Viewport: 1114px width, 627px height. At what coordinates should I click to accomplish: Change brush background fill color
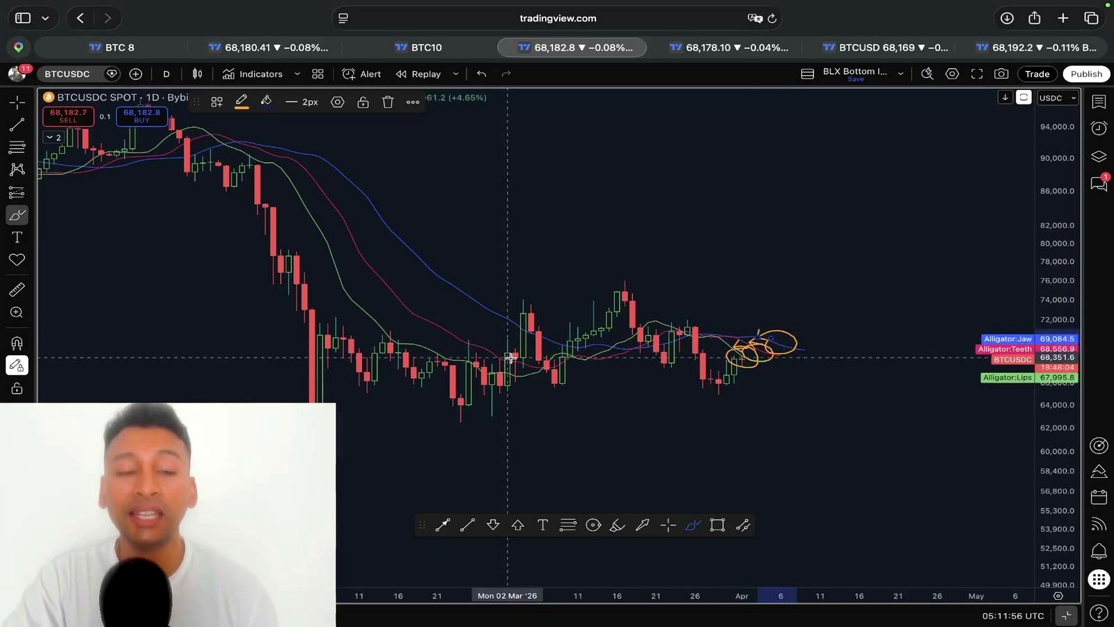[266, 102]
